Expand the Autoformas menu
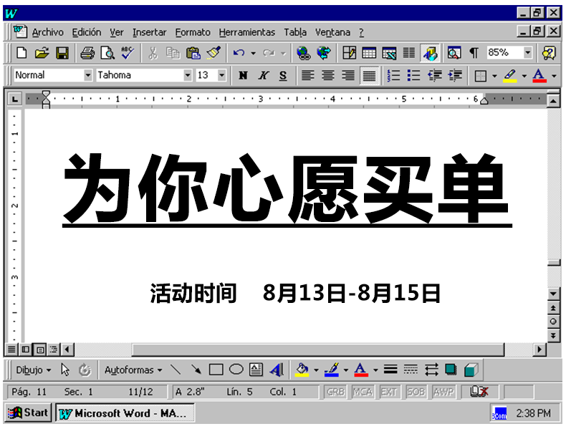The width and height of the screenshot is (566, 434). [133, 370]
